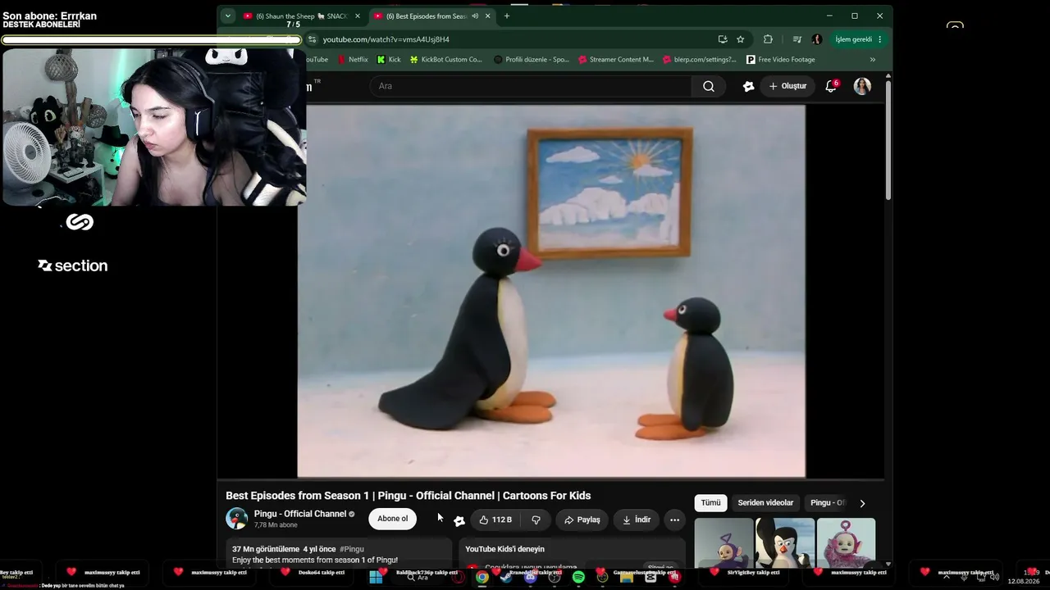Image resolution: width=1050 pixels, height=590 pixels.
Task: Open Spotify from the taskbar
Action: (578, 578)
